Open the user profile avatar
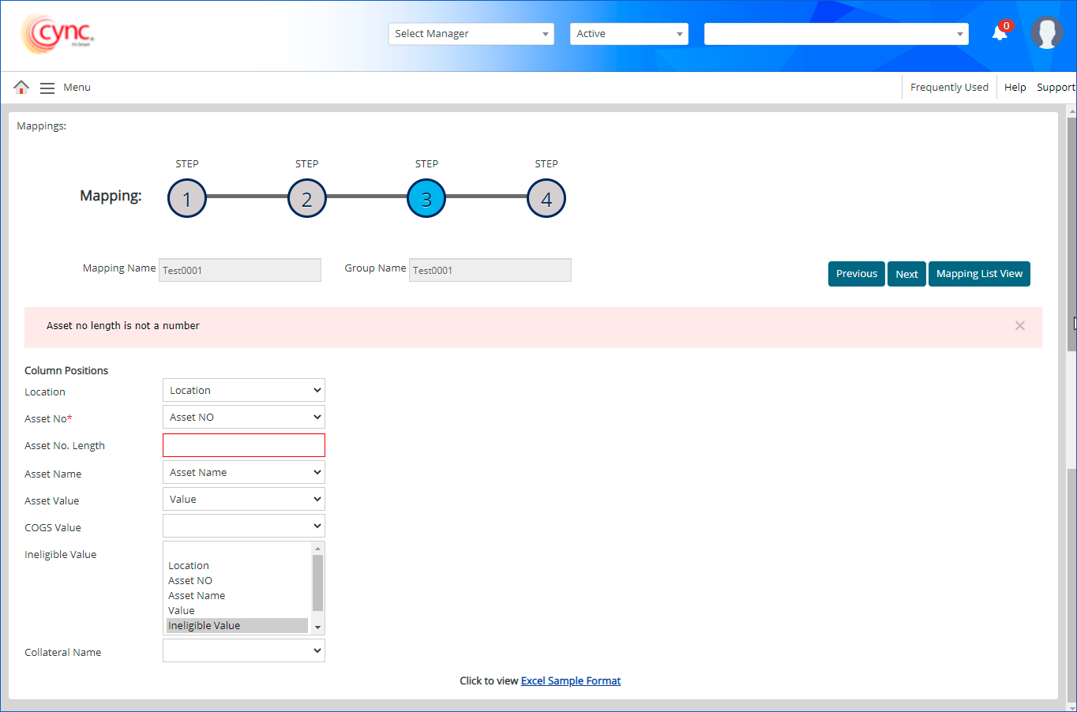This screenshot has height=712, width=1077. (x=1046, y=33)
